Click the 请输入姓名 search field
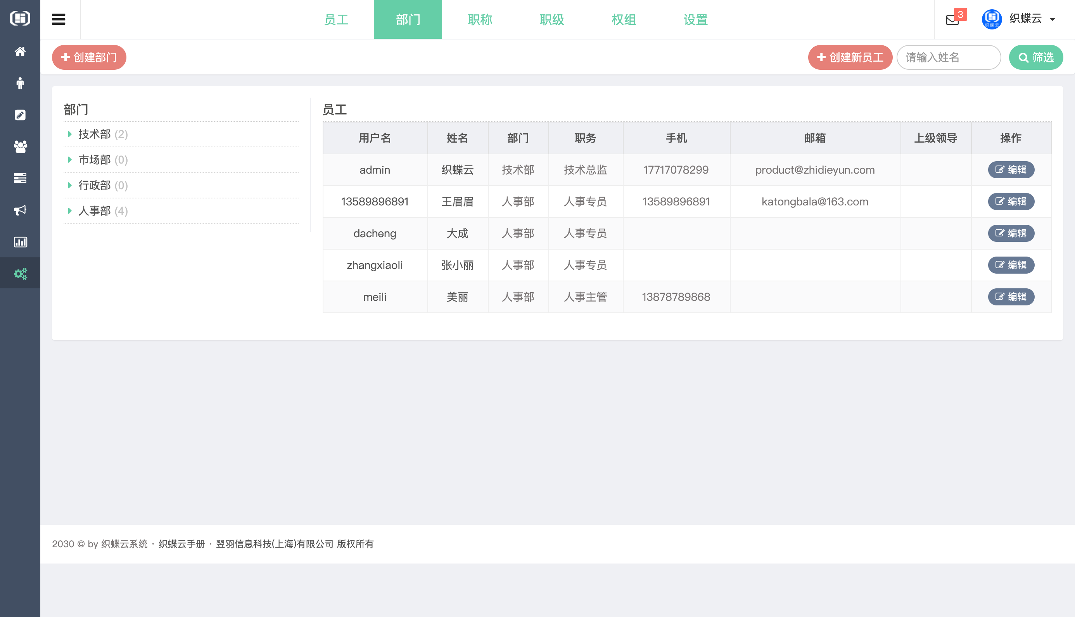Screen dimensions: 1075x617 click(x=949, y=57)
